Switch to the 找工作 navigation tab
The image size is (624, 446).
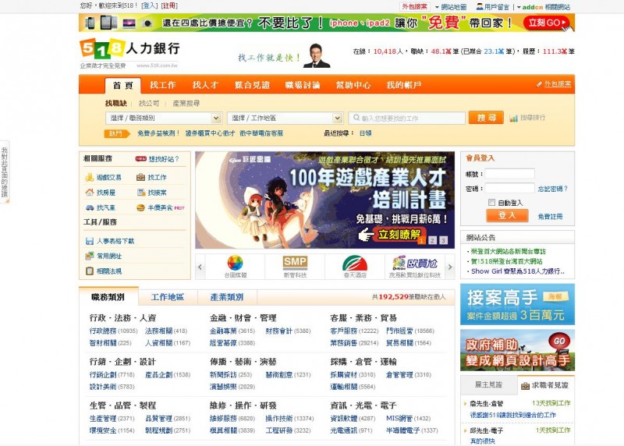(163, 85)
